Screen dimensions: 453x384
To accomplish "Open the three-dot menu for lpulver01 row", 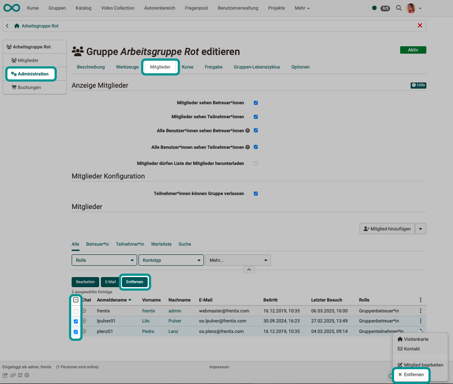I will pyautogui.click(x=421, y=321).
